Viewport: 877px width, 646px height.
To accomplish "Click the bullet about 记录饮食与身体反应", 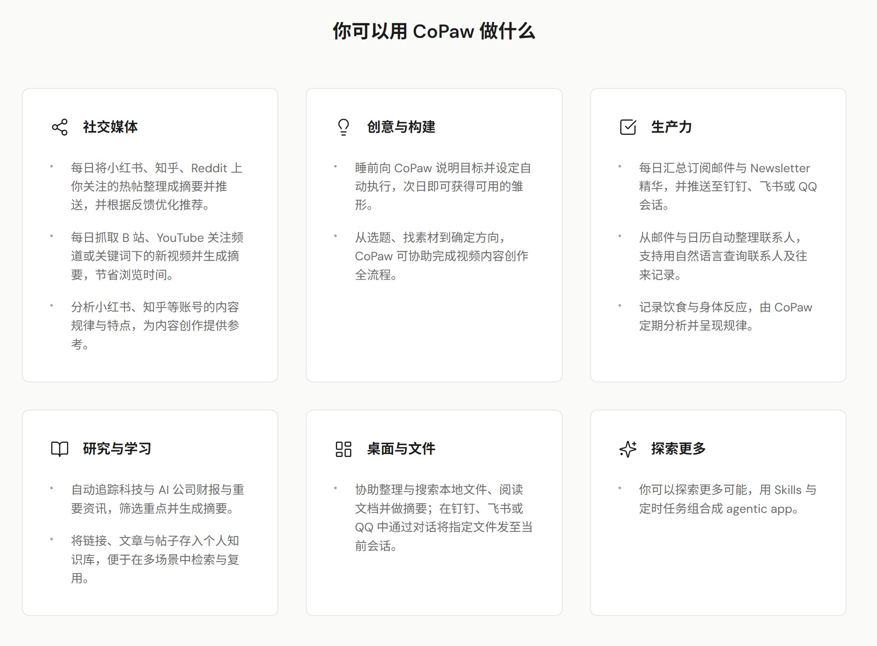I will coord(725,317).
